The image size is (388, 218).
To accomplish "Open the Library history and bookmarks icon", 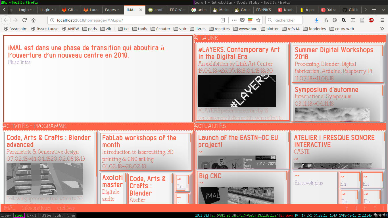I will pos(326,20).
